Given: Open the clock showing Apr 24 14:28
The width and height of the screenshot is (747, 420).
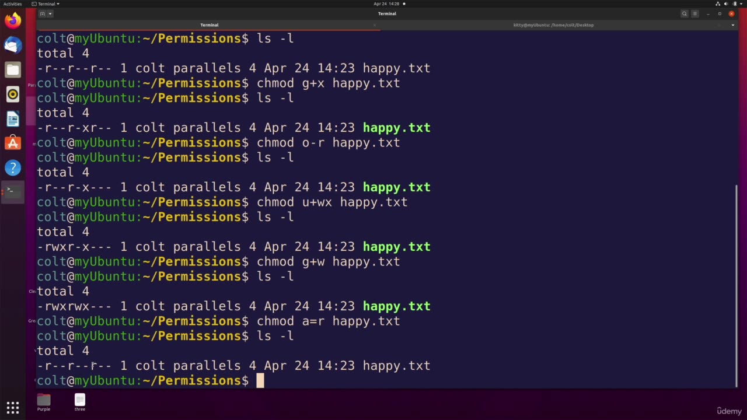Looking at the screenshot, I should coord(386,3).
